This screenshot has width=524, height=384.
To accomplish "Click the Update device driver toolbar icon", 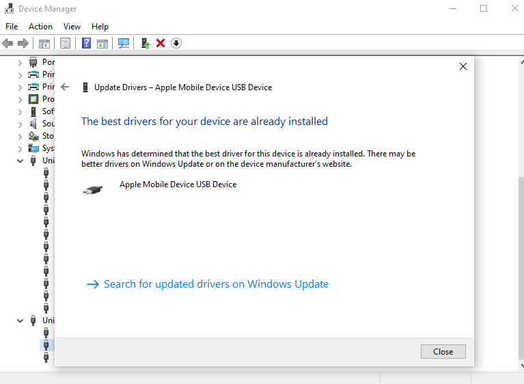I will (x=145, y=43).
